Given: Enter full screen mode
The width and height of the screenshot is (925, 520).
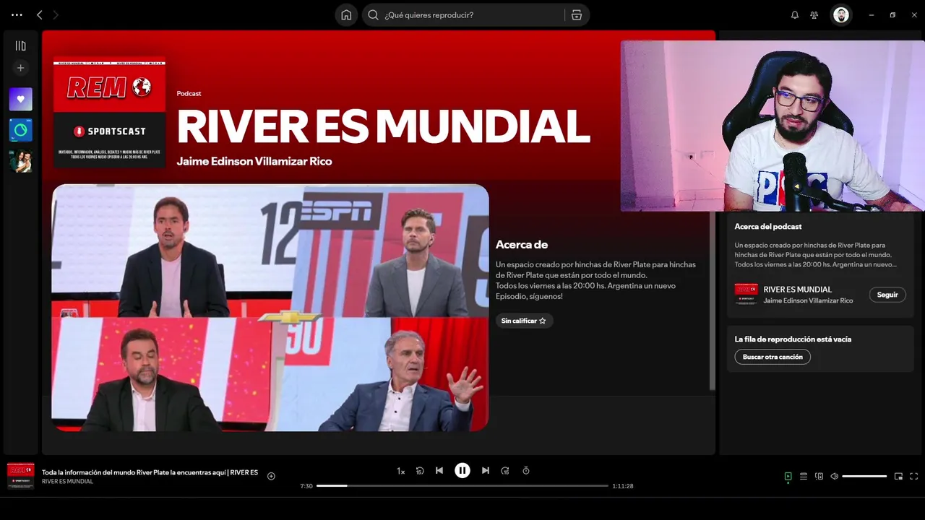Looking at the screenshot, I should [914, 477].
